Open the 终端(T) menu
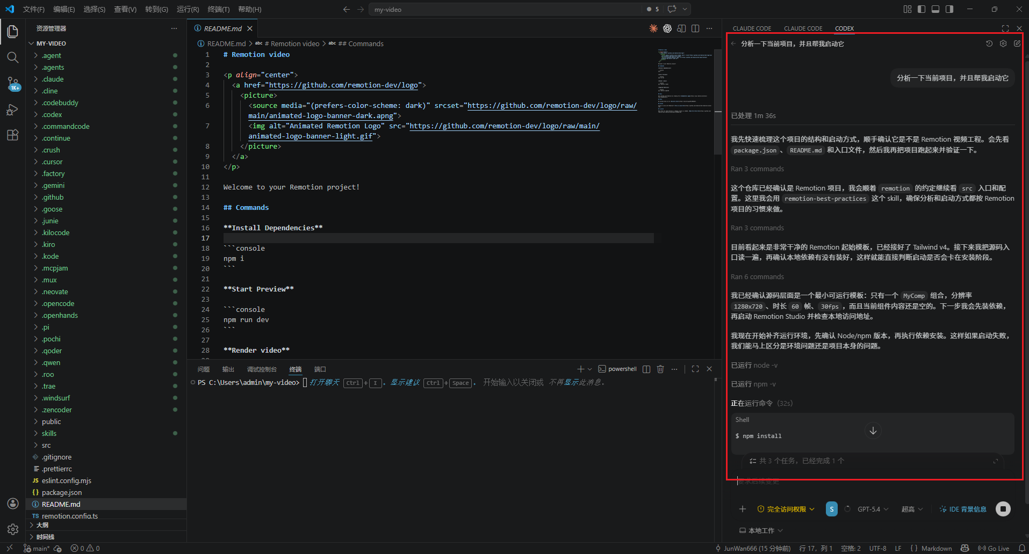This screenshot has height=554, width=1029. coord(218,9)
